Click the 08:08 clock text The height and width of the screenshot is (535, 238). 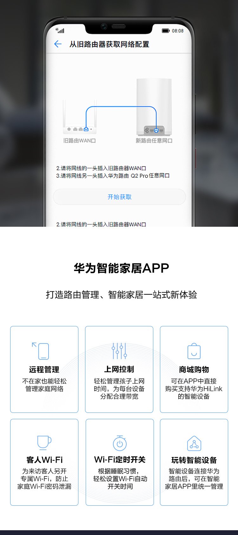tap(178, 31)
